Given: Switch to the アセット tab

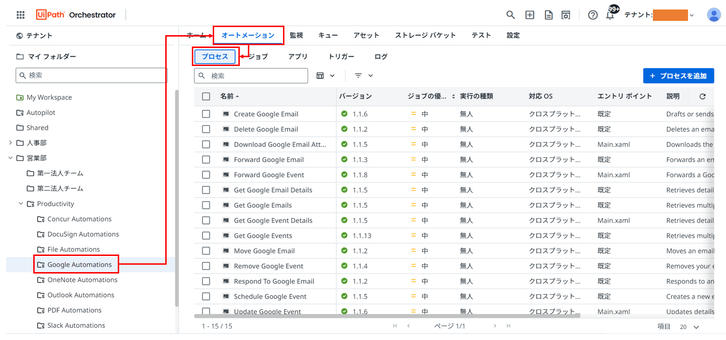Looking at the screenshot, I should (x=367, y=36).
